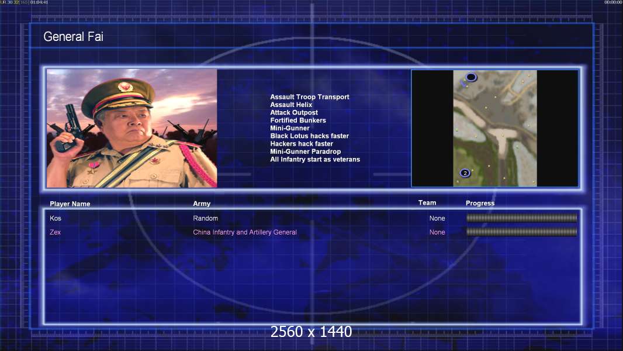
Task: Click the General Fai portrait image
Action: (132, 128)
